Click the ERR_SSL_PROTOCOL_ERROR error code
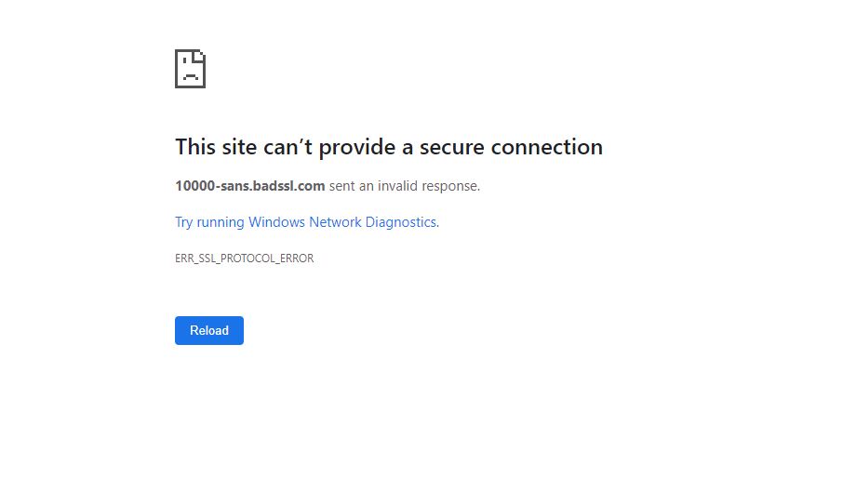Viewport: 856px width, 491px height. point(244,259)
